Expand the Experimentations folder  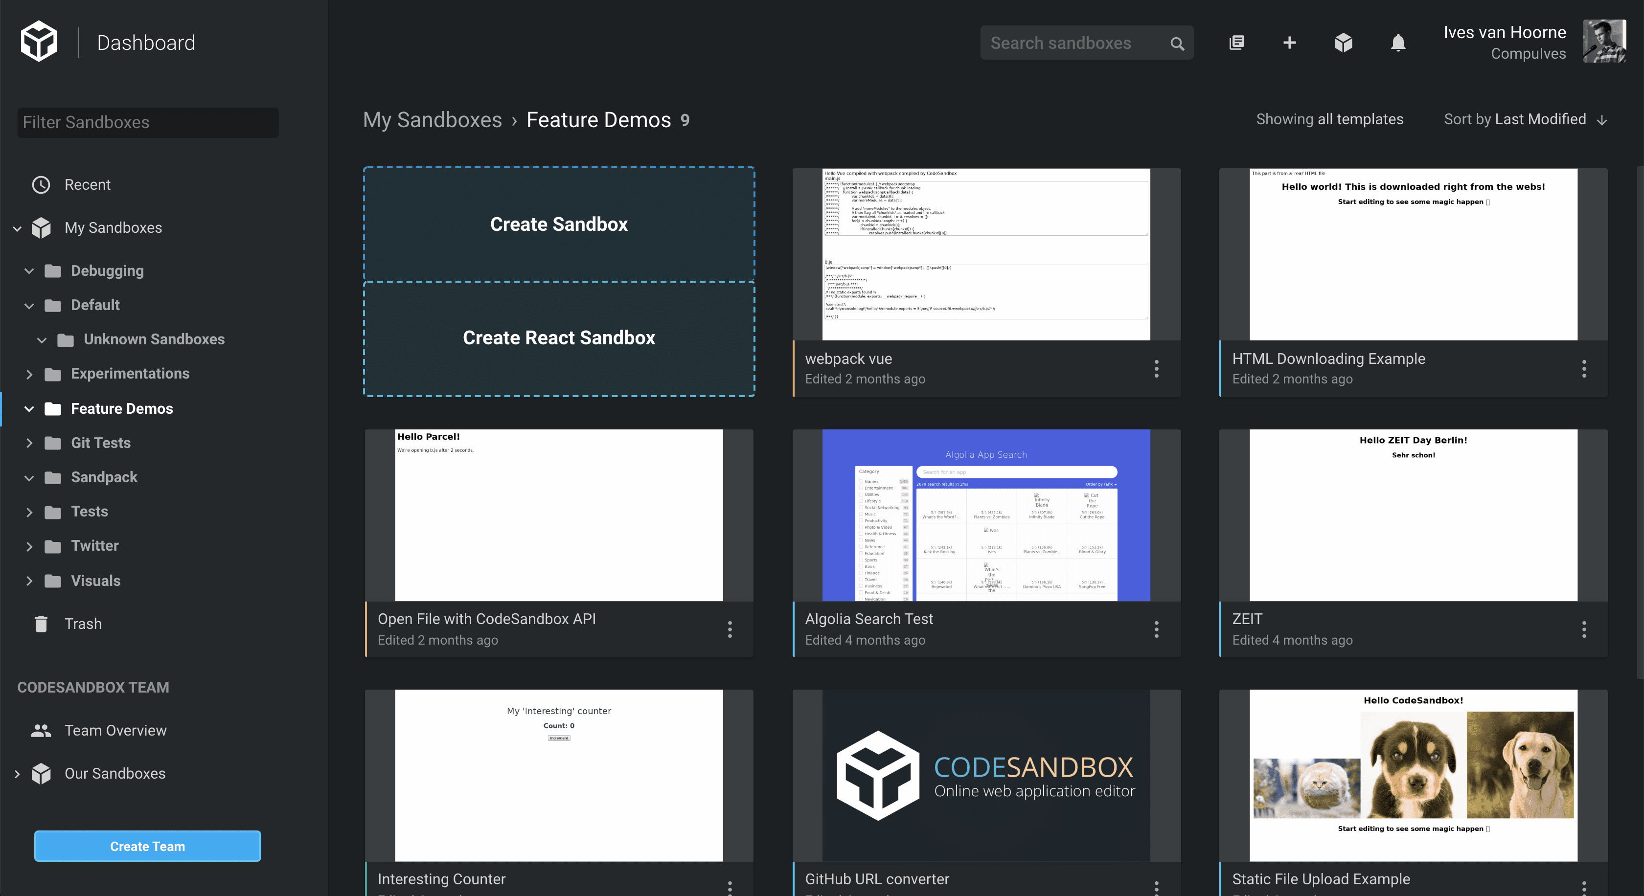pyautogui.click(x=29, y=374)
